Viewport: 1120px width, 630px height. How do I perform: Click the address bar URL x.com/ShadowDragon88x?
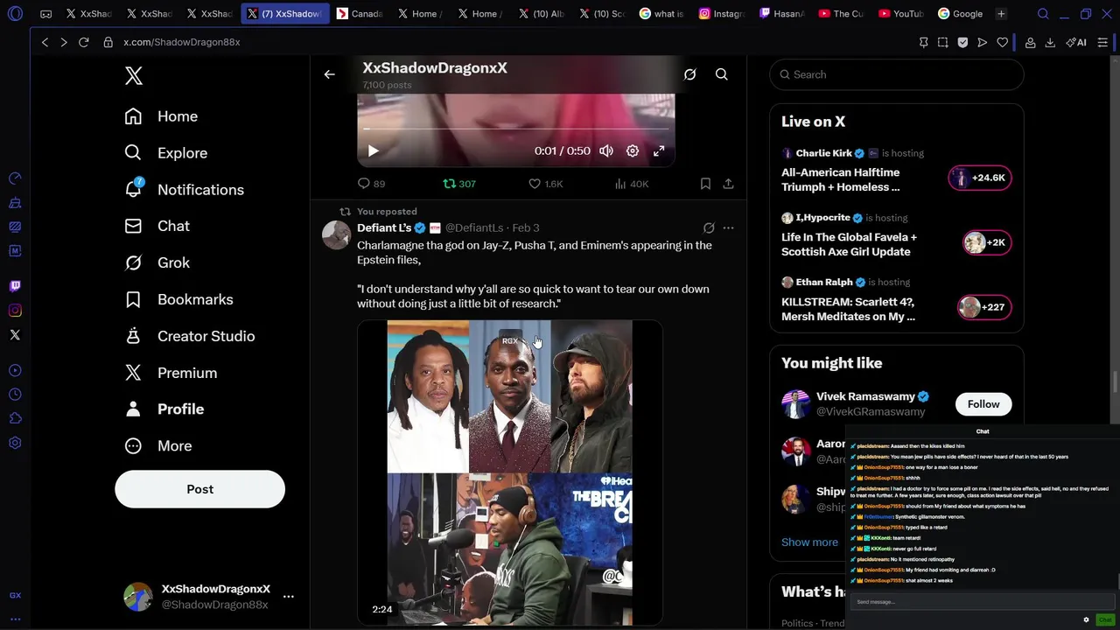coord(182,42)
